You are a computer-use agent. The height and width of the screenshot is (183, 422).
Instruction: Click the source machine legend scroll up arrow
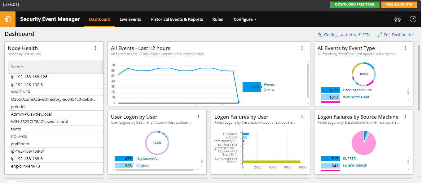[408, 157]
